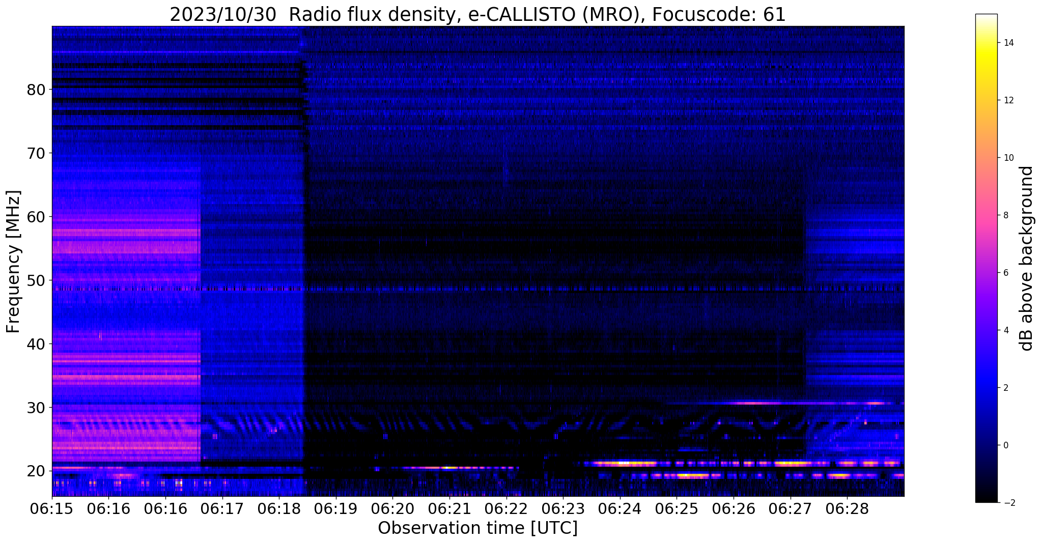Click the colorbar tick label 8
The width and height of the screenshot is (1042, 543).
tap(1005, 215)
